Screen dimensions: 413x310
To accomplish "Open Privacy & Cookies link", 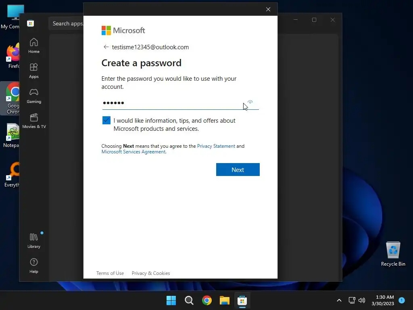I will [x=151, y=273].
